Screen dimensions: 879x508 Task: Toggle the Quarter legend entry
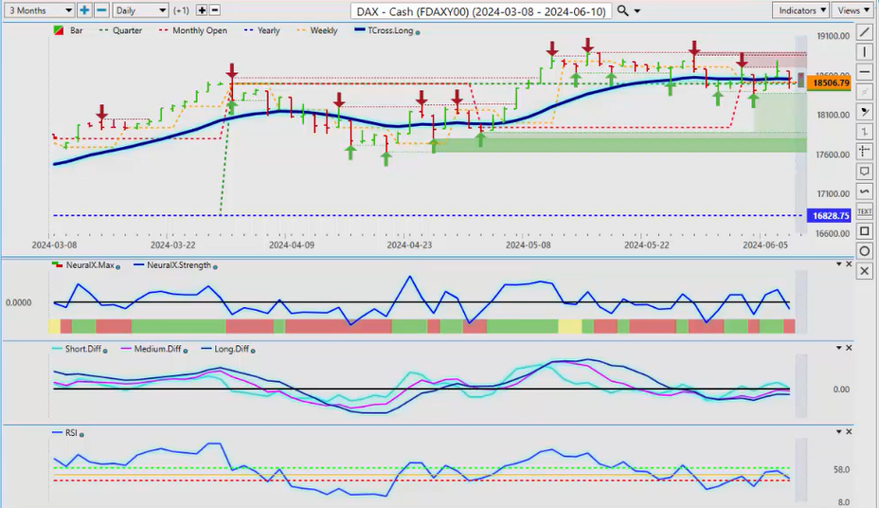point(120,30)
